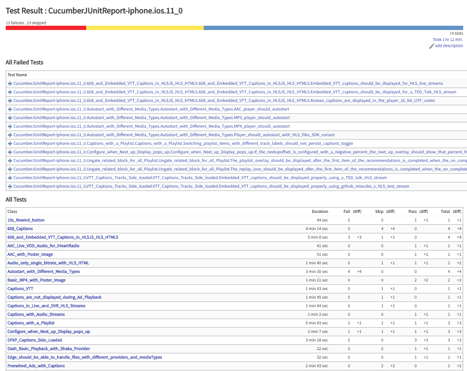Viewport: 467px width, 371px height.
Task: Open Captions_with_a_Playlist class in All Tests
Action: (x=31, y=323)
